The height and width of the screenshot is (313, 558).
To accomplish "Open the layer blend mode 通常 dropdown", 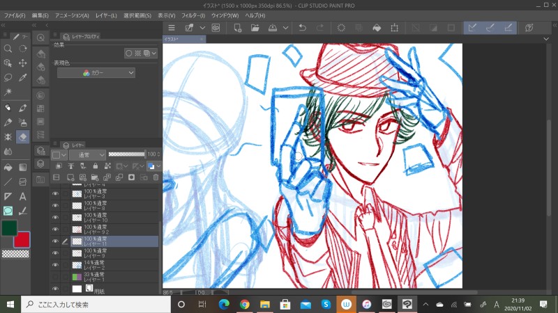I will click(87, 154).
